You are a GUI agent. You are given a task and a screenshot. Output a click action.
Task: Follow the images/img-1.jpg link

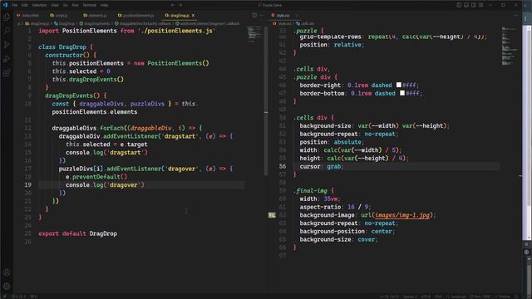tap(402, 215)
